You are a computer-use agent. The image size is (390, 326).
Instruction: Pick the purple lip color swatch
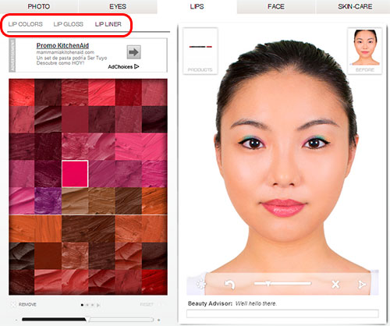coord(48,200)
